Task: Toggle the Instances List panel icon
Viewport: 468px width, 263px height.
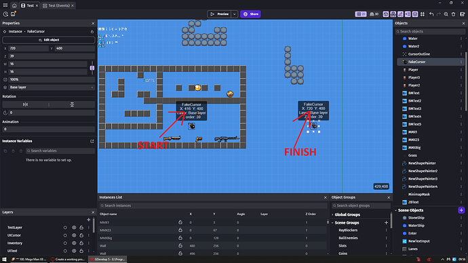Action: point(408,14)
